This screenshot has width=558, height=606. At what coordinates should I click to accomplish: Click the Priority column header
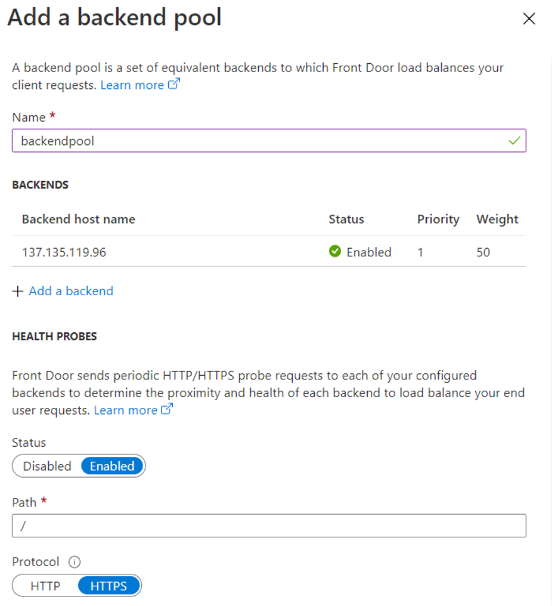pos(438,219)
